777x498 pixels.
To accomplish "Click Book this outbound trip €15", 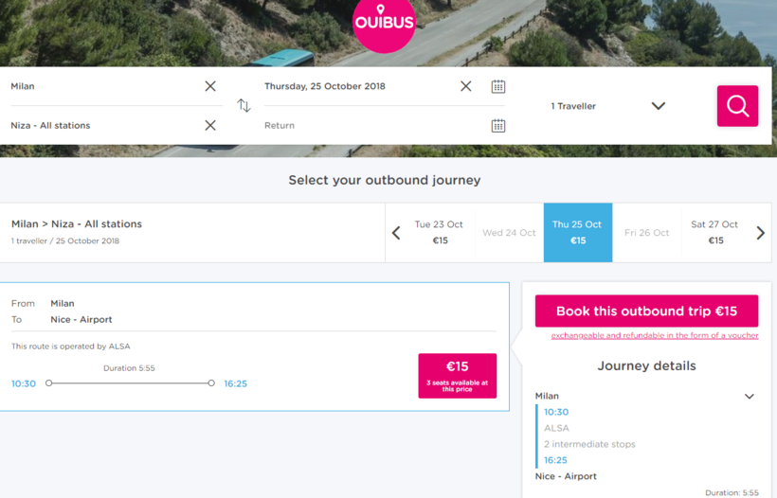I will 646,311.
